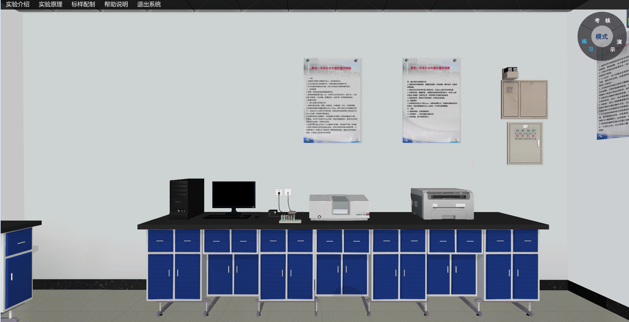The image size is (629, 322).
Task: Open the top-left drawer under the bench
Action: tap(160, 241)
